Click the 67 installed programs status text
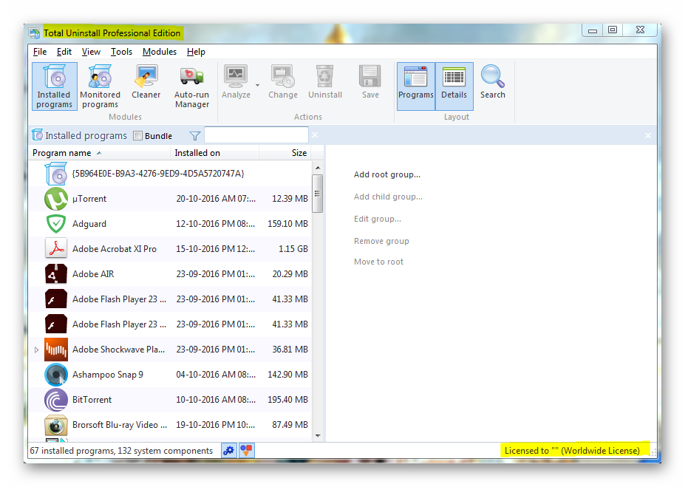Image resolution: width=685 pixels, height=487 pixels. [121, 451]
